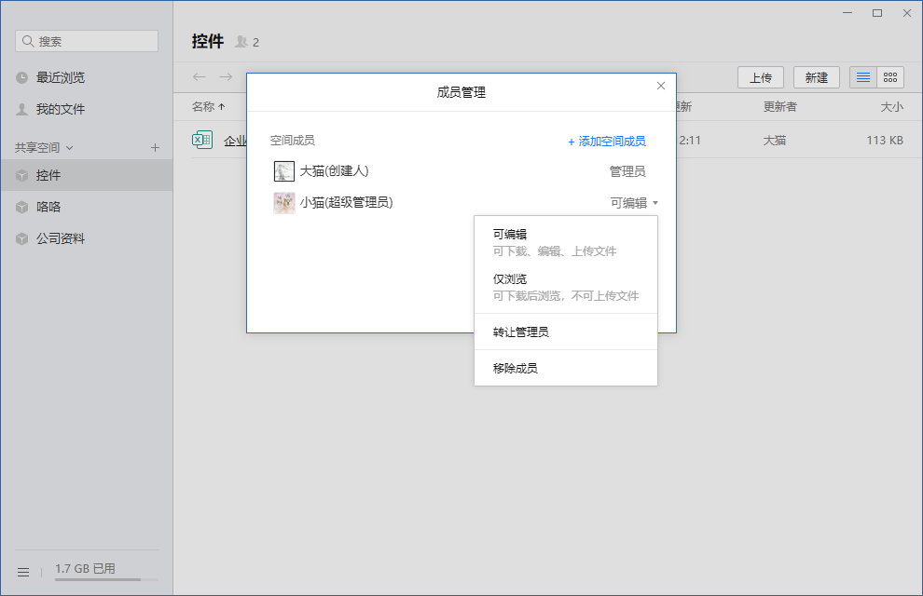The height and width of the screenshot is (596, 923).
Task: Click the plus icon beside 共享空间
Action: coord(155,147)
